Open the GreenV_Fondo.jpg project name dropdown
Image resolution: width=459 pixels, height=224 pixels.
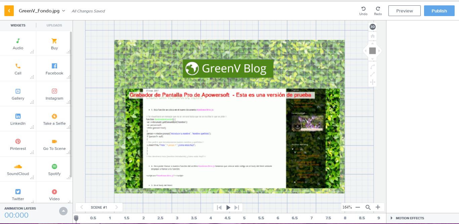click(x=42, y=11)
